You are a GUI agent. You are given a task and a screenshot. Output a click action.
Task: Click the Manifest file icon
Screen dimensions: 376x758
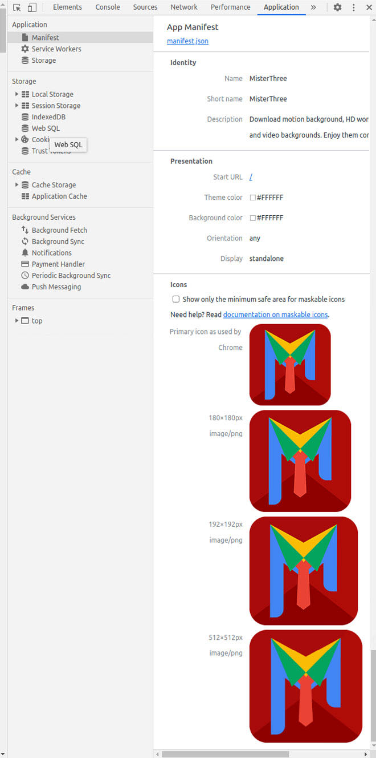[x=25, y=38]
